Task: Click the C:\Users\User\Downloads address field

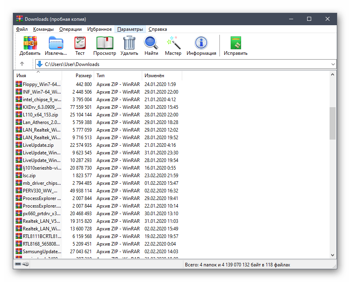Action: point(186,64)
